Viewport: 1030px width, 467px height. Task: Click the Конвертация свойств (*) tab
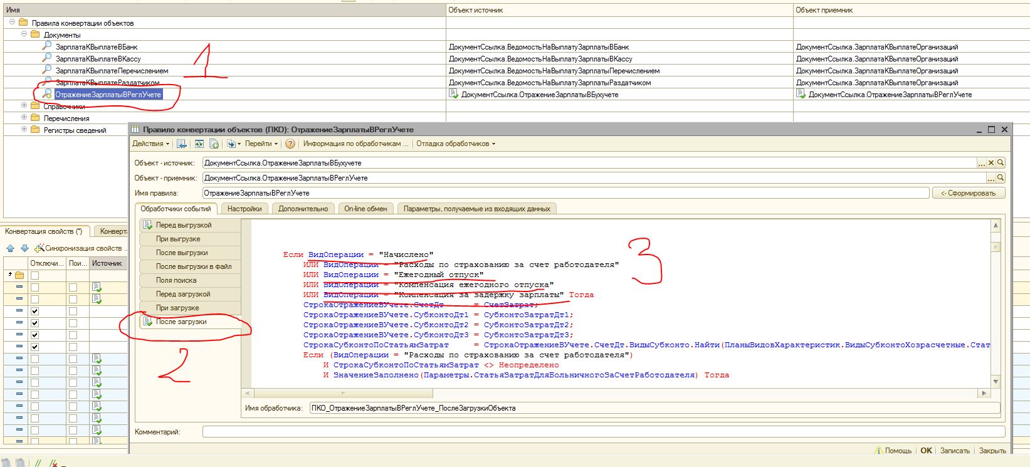coord(43,231)
